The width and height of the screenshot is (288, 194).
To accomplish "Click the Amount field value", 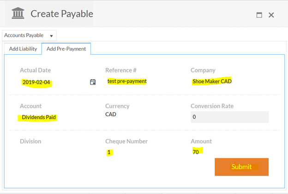I will click(196, 152).
